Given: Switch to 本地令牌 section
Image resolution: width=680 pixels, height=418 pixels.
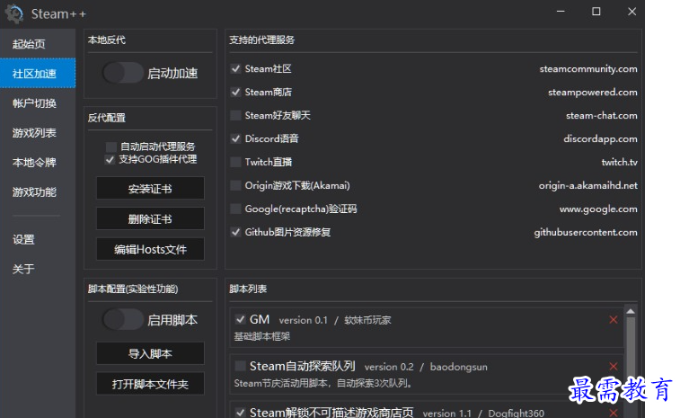Looking at the screenshot, I should [38, 163].
